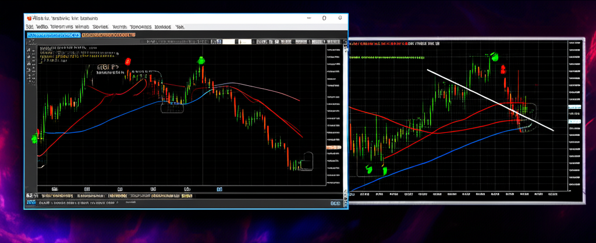
Task: Click the orange price label on left chart axis
Action: (333, 148)
